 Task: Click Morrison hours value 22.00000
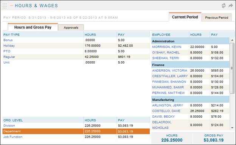click(197, 47)
